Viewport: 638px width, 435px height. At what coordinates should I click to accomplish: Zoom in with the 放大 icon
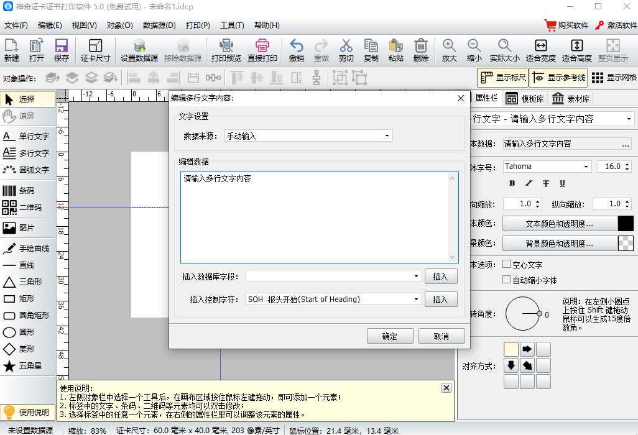pos(449,50)
